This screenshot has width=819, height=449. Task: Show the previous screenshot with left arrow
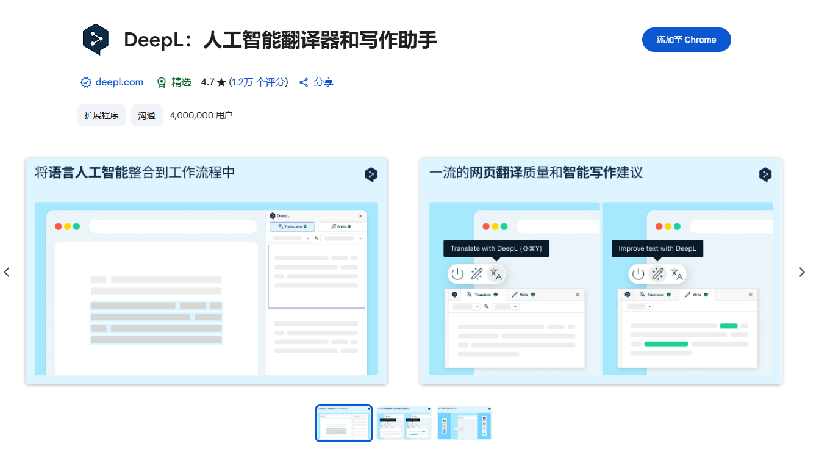tap(7, 272)
